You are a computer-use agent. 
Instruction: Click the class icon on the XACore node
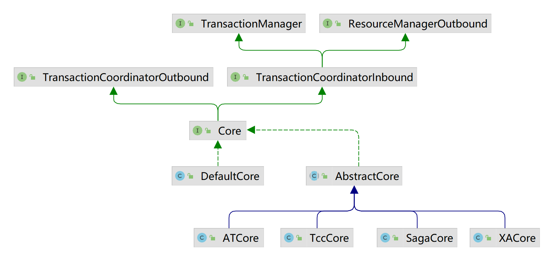coord(478,238)
